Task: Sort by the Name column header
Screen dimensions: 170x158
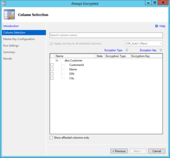Action: (x=75, y=56)
